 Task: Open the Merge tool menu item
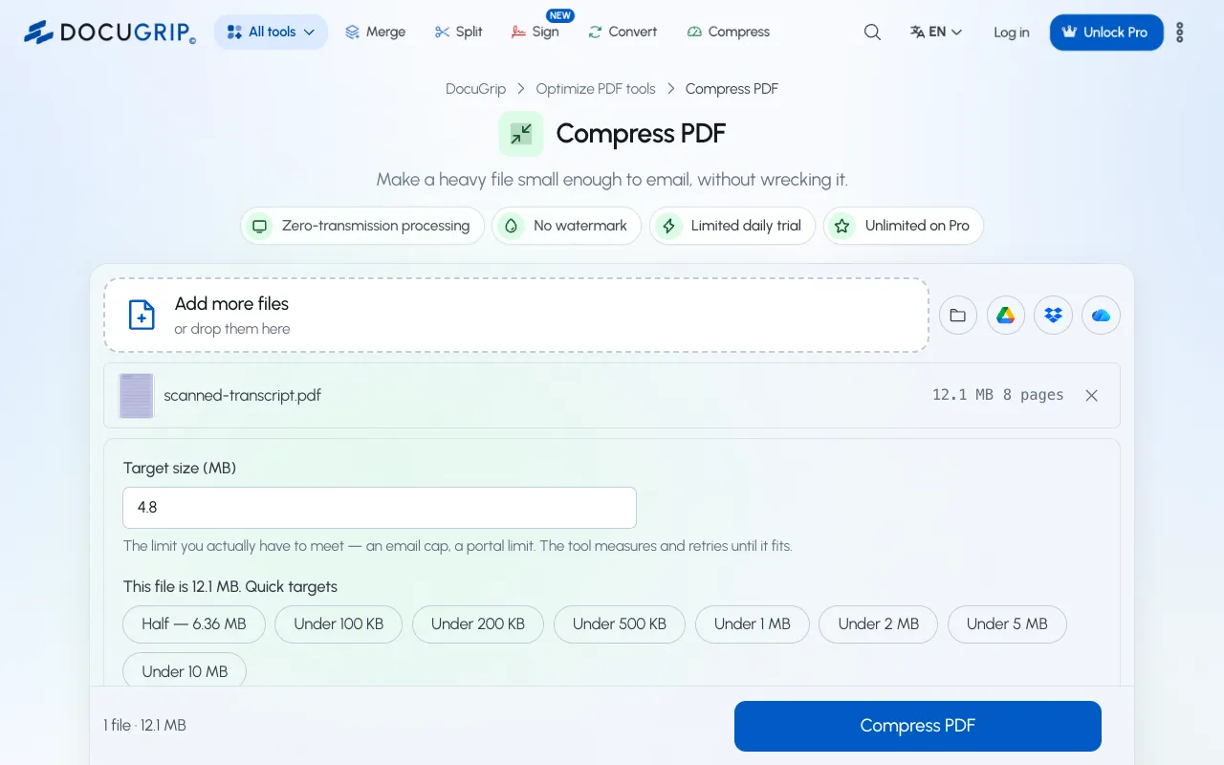coord(375,32)
